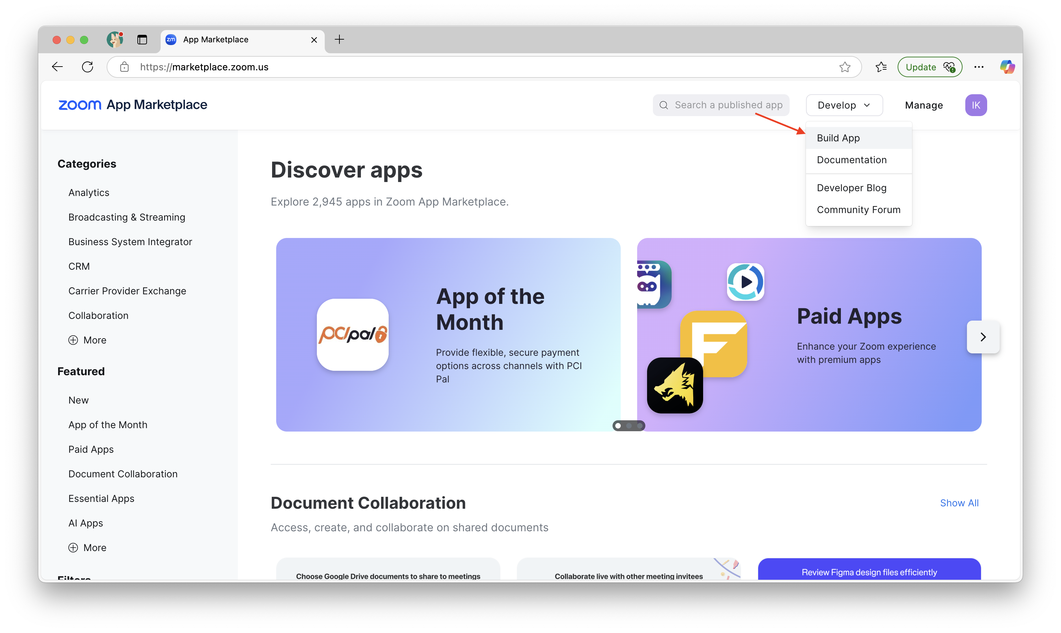Open the New featured list
Viewport: 1061px width, 633px height.
pyautogui.click(x=79, y=400)
